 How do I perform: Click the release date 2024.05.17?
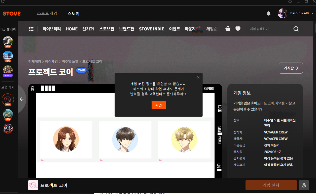tap(272, 152)
